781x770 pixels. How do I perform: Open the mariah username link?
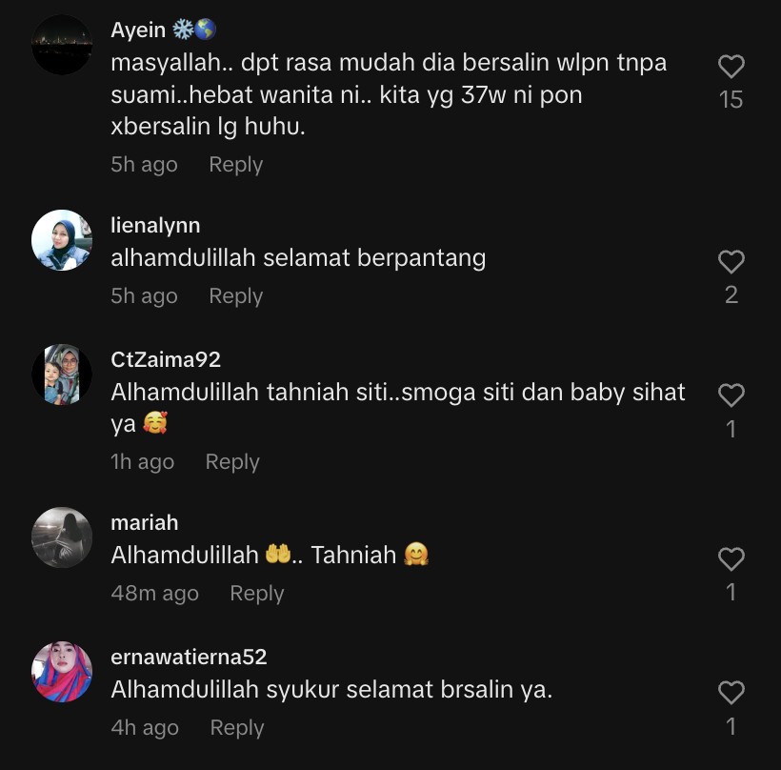(145, 523)
